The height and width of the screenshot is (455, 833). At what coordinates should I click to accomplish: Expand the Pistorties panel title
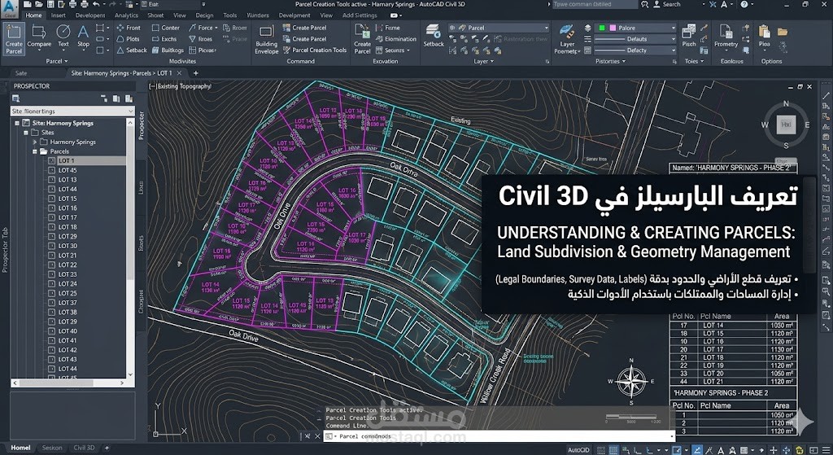[x=610, y=61]
